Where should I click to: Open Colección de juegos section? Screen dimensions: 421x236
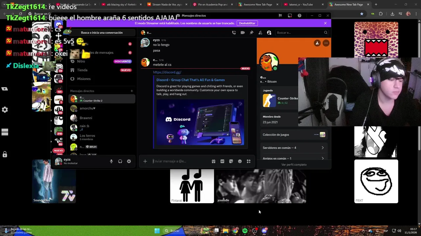(293, 135)
